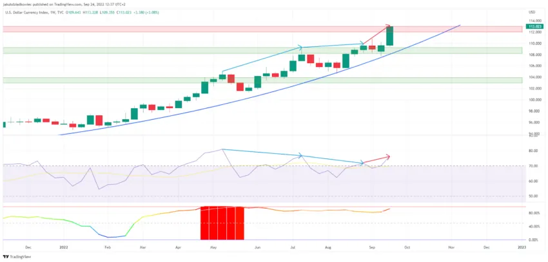Click the blue arrowhead on RSI near July
The width and height of the screenshot is (548, 262).
click(300, 156)
